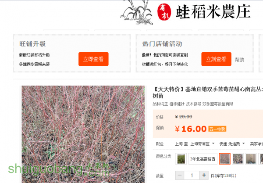Click the 立刻查看 button for store activities
Screen dimensions: 263x183
(x=216, y=59)
